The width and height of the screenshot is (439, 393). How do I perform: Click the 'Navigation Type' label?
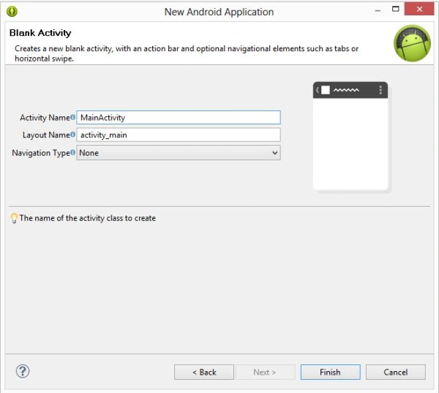pos(41,153)
